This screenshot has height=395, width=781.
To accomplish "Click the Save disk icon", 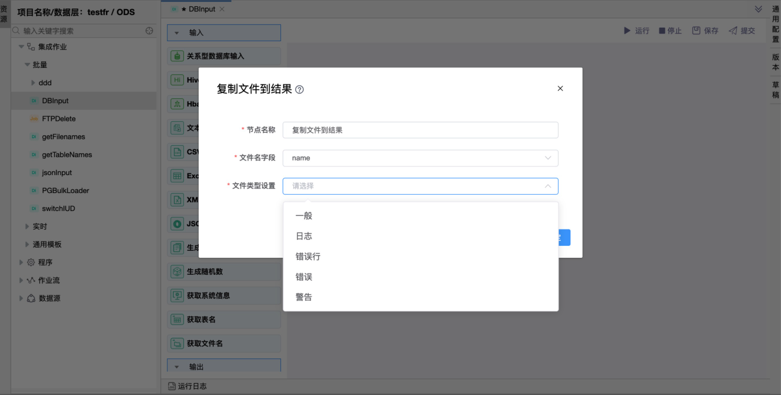I will click(x=696, y=30).
